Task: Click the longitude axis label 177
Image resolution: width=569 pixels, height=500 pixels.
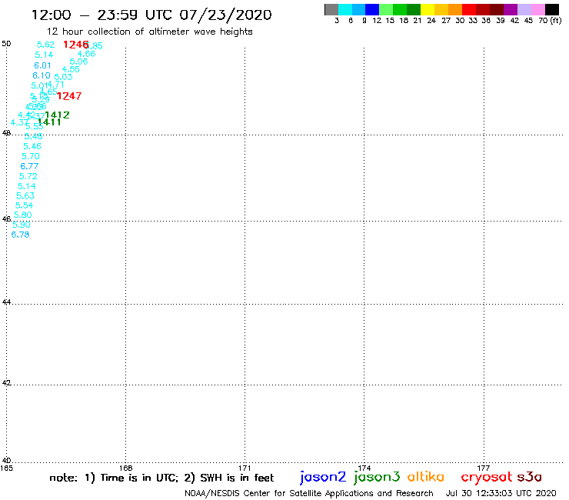Action: pyautogui.click(x=484, y=468)
